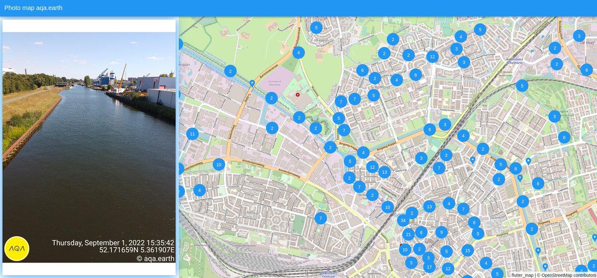The width and height of the screenshot is (597, 278).
Task: Click the 2 cluster on Hogeweg road
Action: [x=532, y=229]
